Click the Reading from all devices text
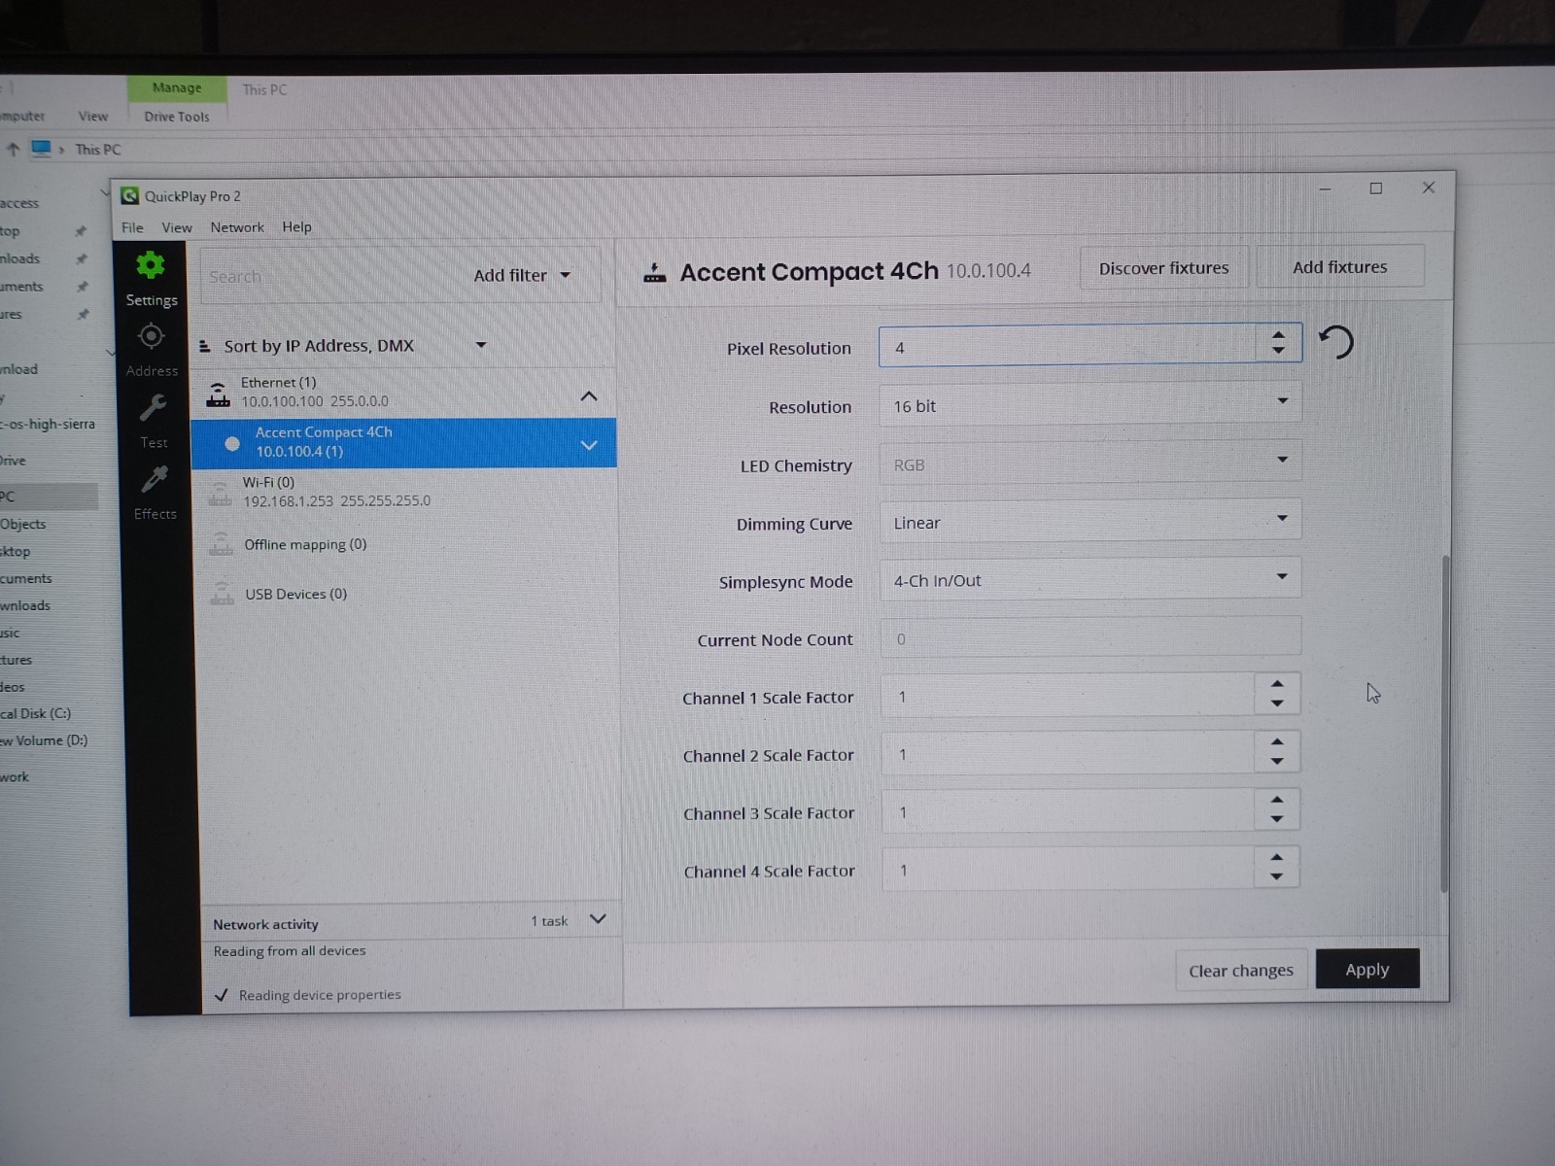Image resolution: width=1555 pixels, height=1166 pixels. [x=290, y=951]
